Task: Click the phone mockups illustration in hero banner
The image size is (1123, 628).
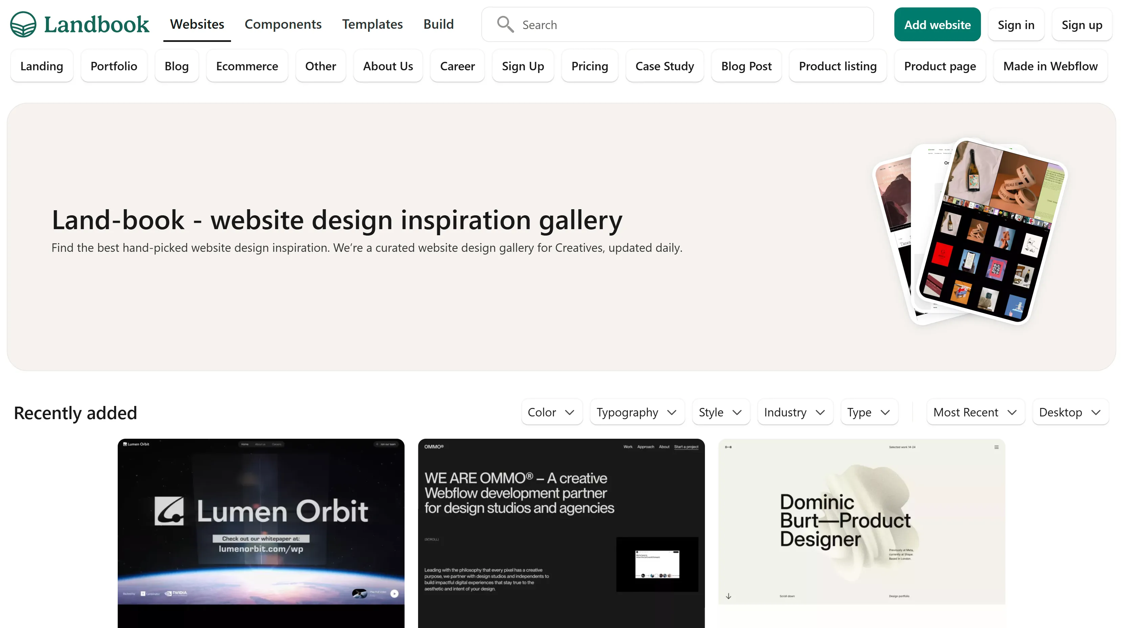Action: [970, 231]
